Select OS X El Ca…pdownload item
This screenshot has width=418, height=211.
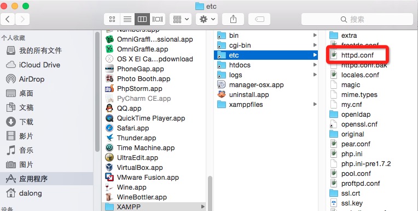coord(155,59)
